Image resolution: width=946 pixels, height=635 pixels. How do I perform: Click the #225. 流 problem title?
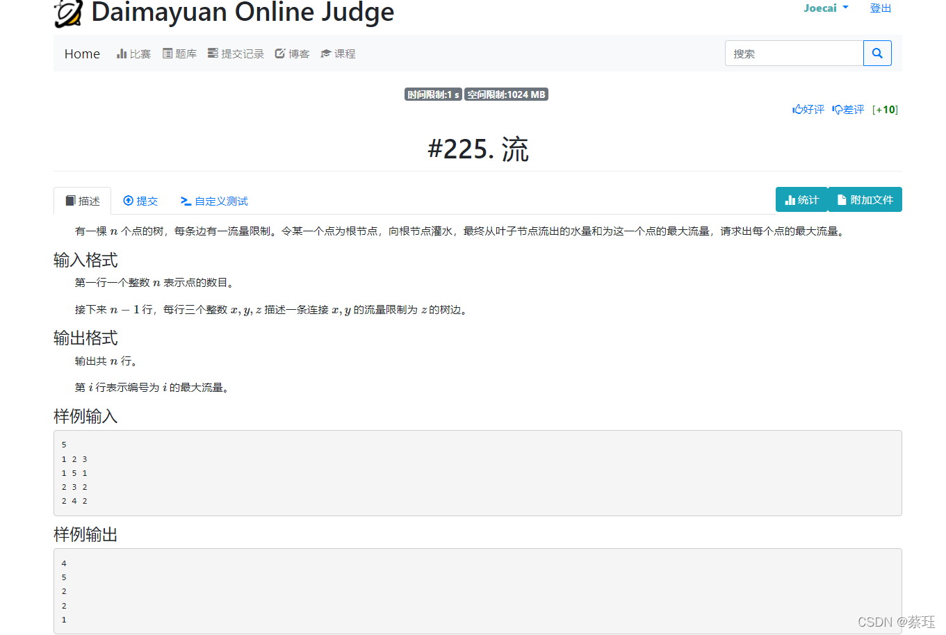pyautogui.click(x=478, y=149)
